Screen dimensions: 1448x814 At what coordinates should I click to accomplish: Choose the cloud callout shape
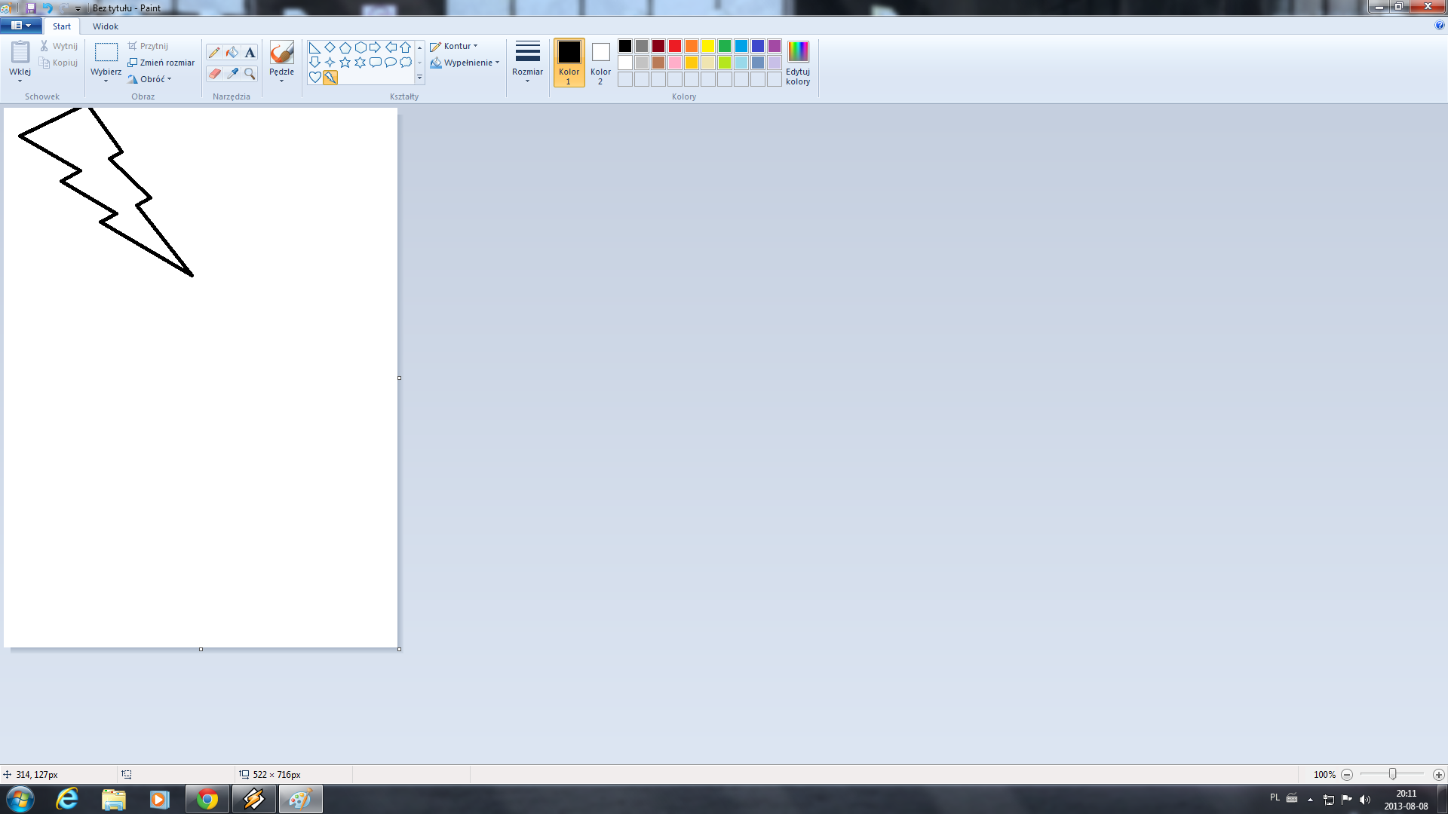406,63
